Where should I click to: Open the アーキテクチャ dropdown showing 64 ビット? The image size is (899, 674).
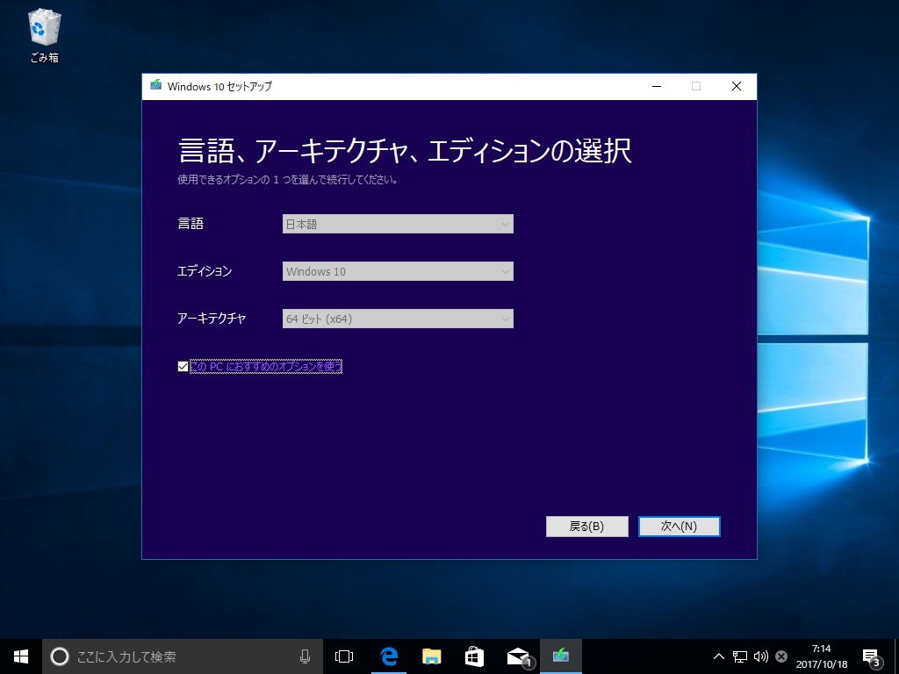398,319
